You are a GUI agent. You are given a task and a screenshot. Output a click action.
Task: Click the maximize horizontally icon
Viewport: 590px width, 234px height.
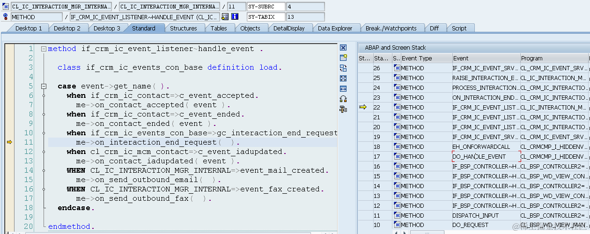pyautogui.click(x=343, y=88)
